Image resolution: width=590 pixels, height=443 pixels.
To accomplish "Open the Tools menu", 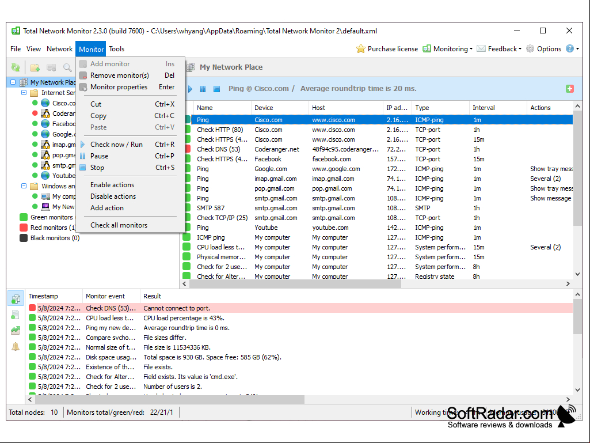I will click(117, 49).
